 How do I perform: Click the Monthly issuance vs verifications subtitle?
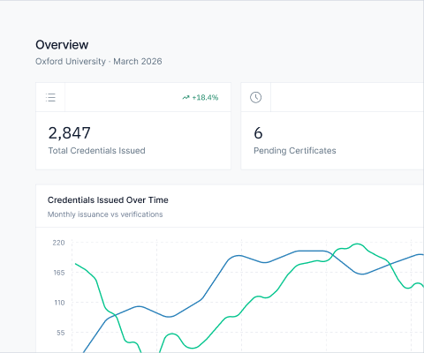[105, 214]
